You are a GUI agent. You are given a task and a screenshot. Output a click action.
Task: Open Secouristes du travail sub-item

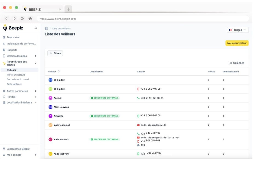pos(18,79)
